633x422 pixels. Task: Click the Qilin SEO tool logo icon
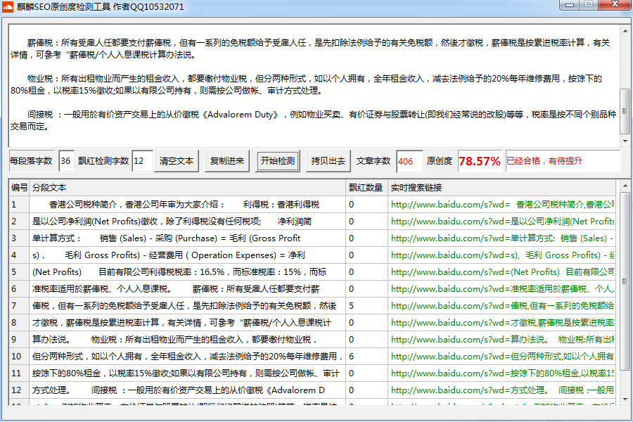[8, 6]
